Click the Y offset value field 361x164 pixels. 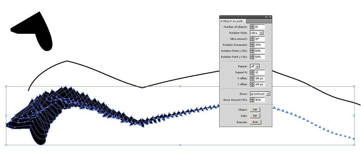tap(259, 84)
